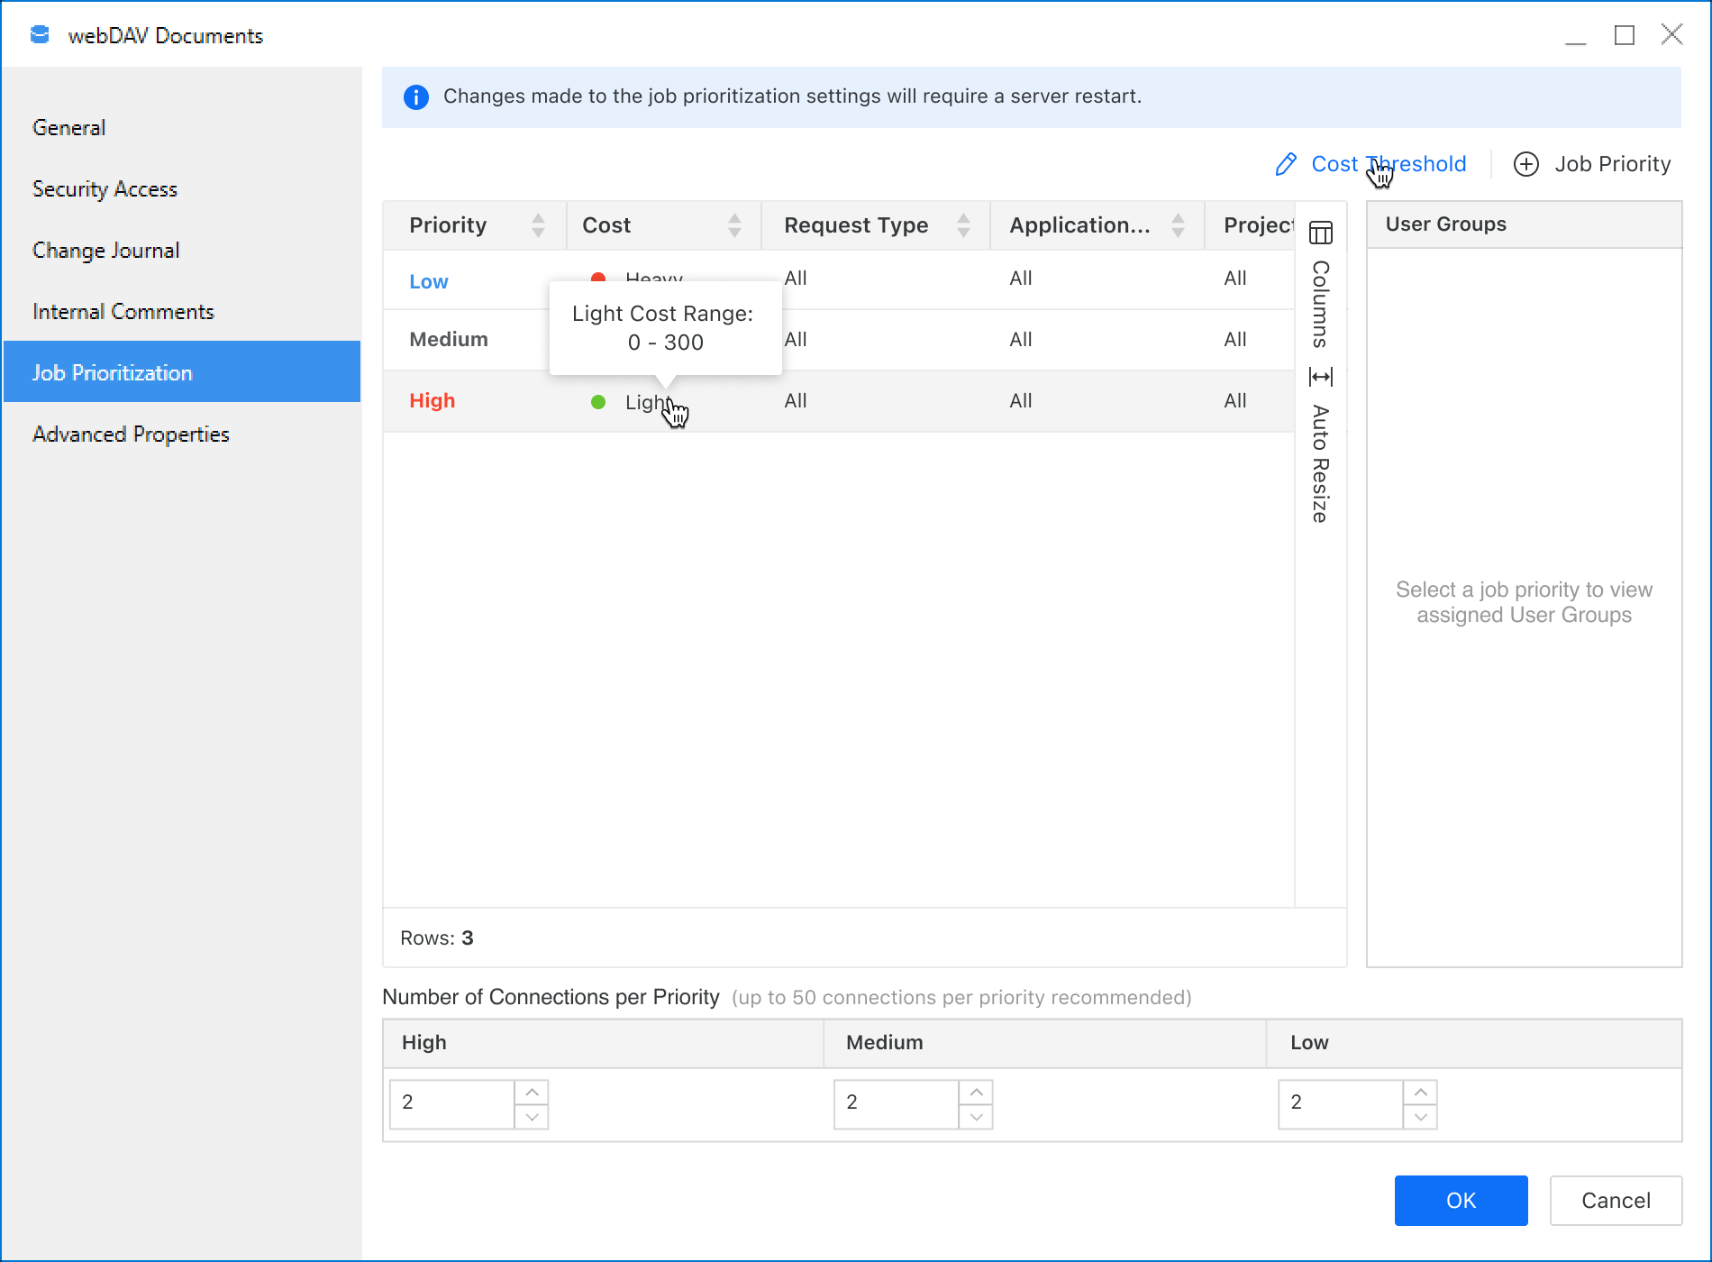Select the Low priority row

pos(429,281)
